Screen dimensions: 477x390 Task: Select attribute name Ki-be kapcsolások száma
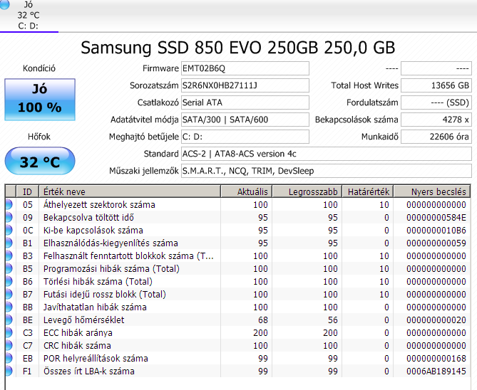[93, 230]
